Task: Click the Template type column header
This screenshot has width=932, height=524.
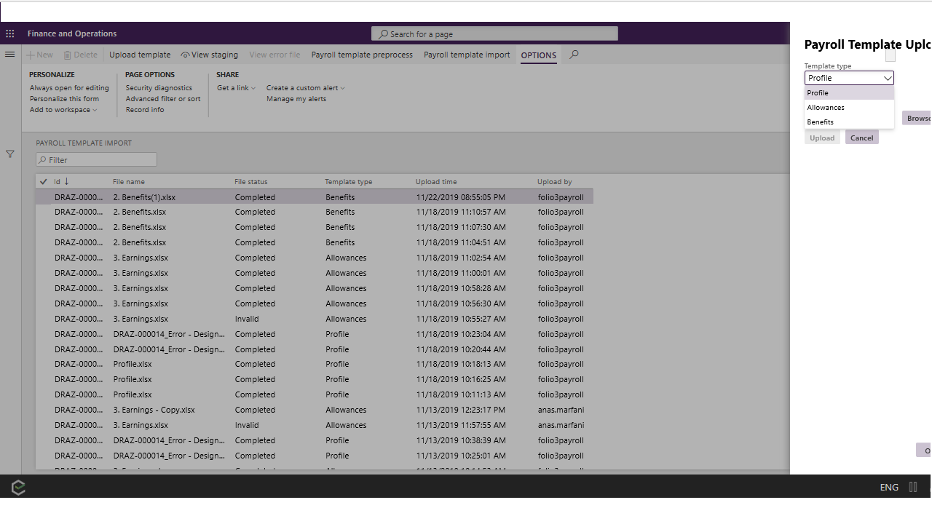Action: (x=349, y=182)
